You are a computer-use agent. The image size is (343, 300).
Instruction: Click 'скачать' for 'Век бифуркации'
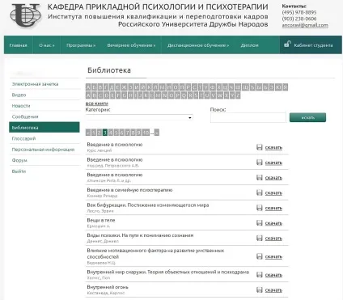(273, 208)
